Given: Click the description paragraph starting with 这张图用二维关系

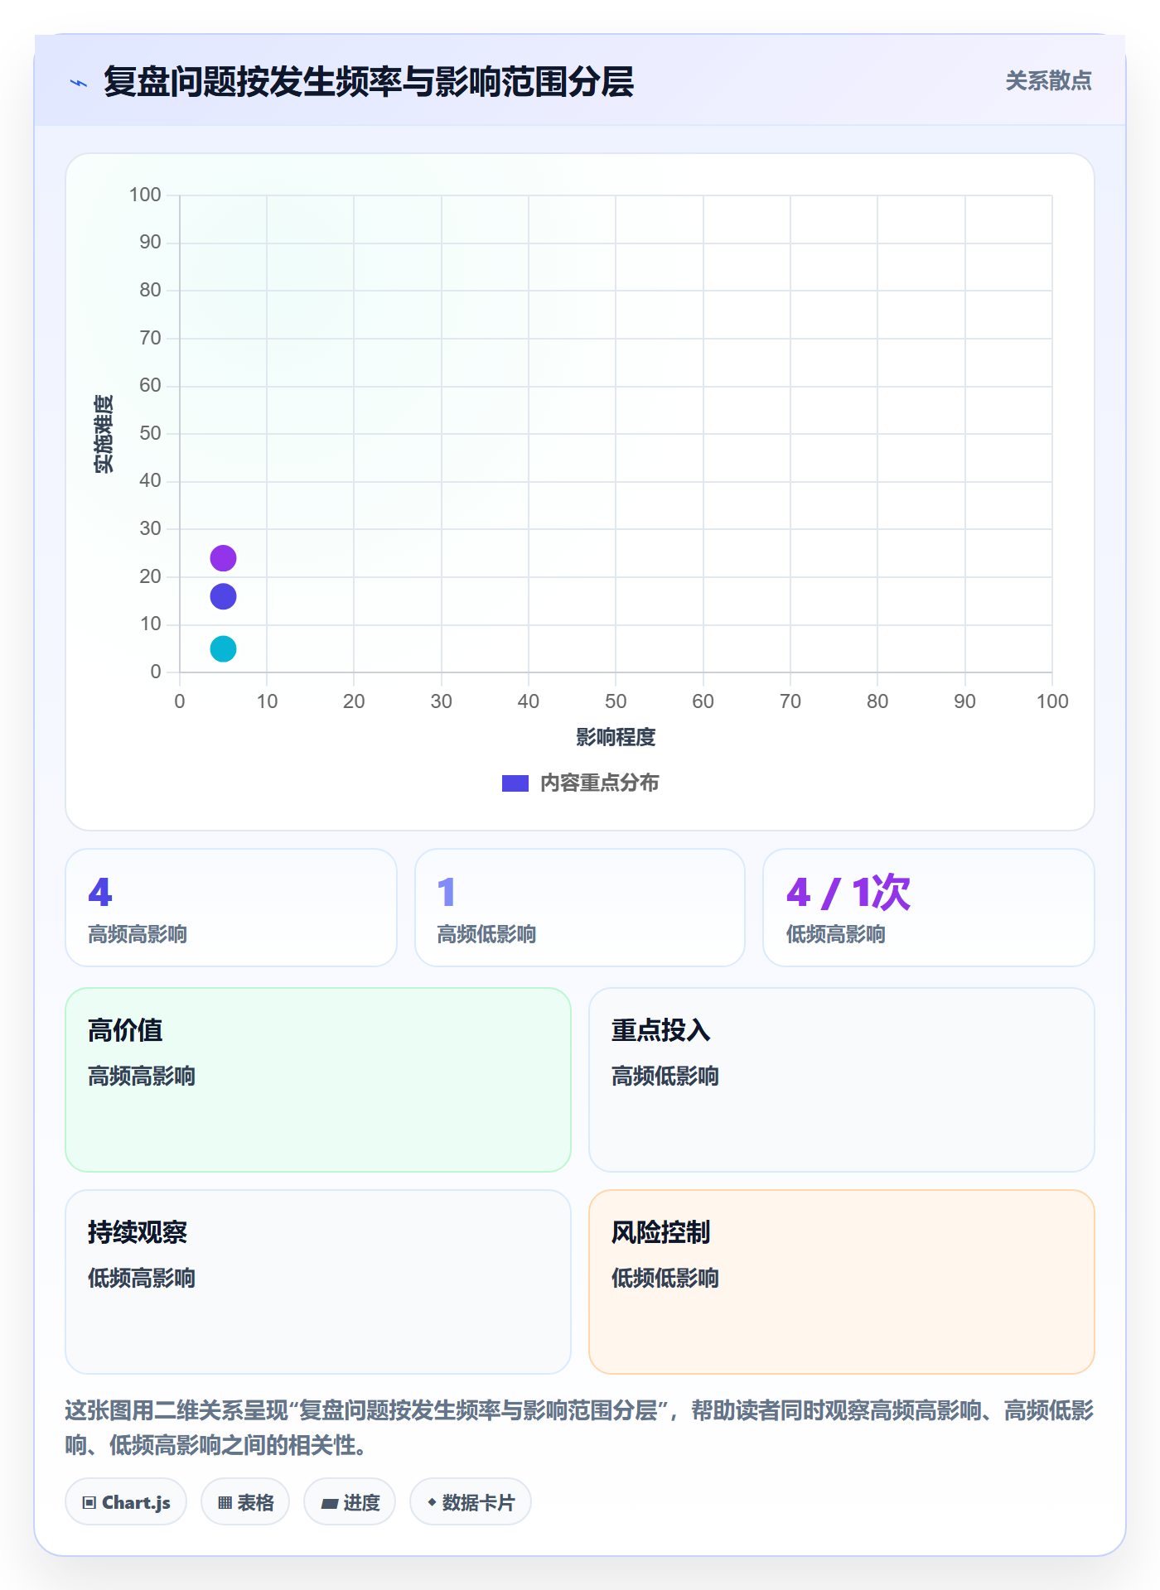Looking at the screenshot, I should point(580,1428).
